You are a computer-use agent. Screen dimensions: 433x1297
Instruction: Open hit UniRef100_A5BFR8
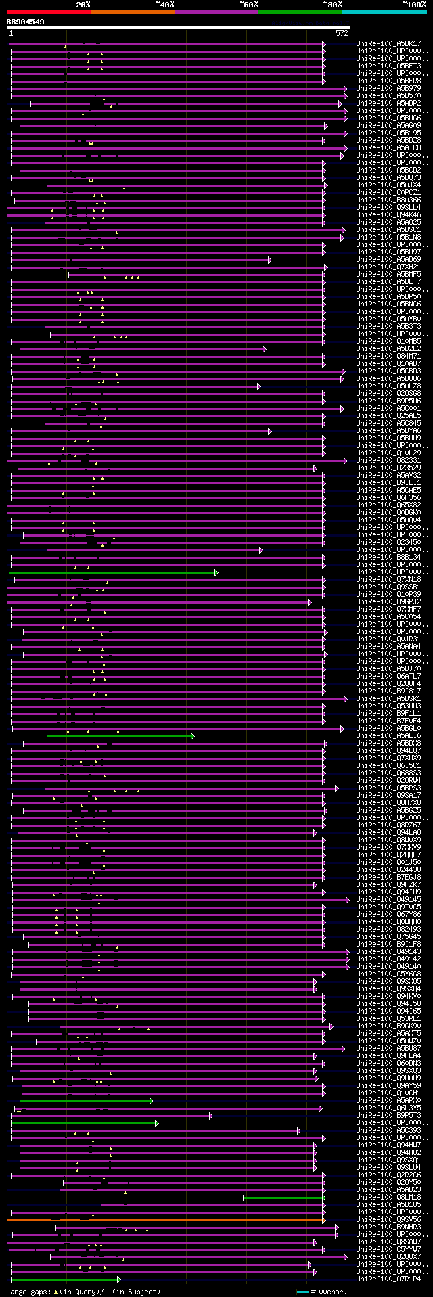point(388,81)
